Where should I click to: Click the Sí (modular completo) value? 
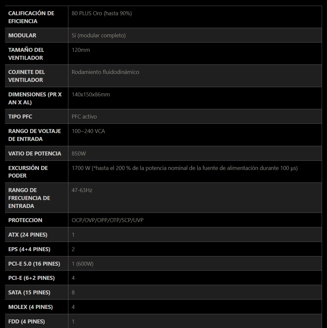(98, 35)
